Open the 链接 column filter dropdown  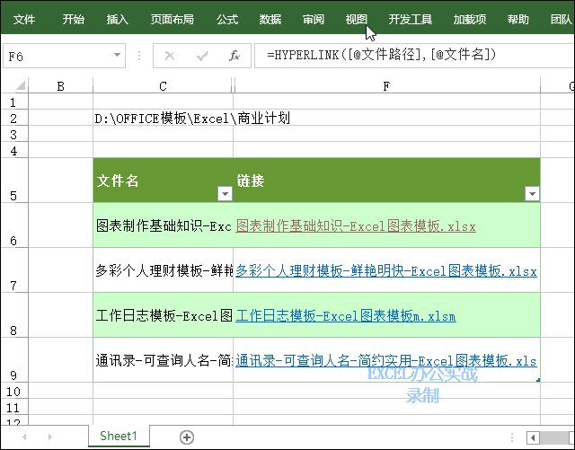click(531, 194)
